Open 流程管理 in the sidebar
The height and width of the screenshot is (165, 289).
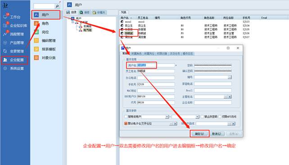pos(17,34)
